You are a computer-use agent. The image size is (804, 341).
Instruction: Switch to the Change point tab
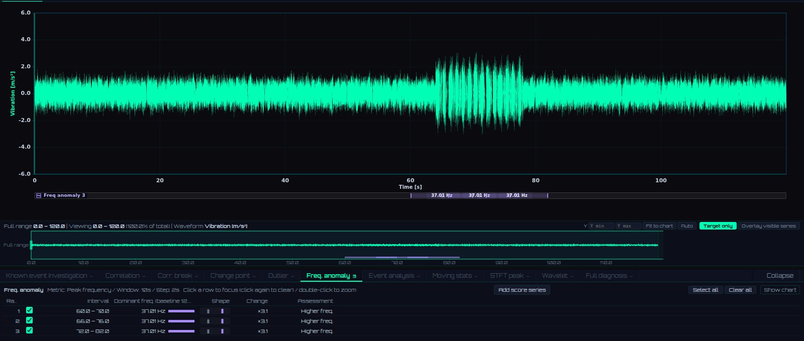click(233, 276)
